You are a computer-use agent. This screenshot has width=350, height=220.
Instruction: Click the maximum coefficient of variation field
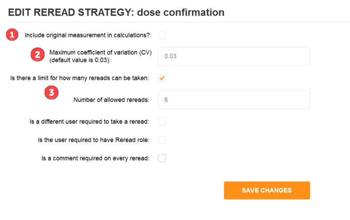click(234, 56)
